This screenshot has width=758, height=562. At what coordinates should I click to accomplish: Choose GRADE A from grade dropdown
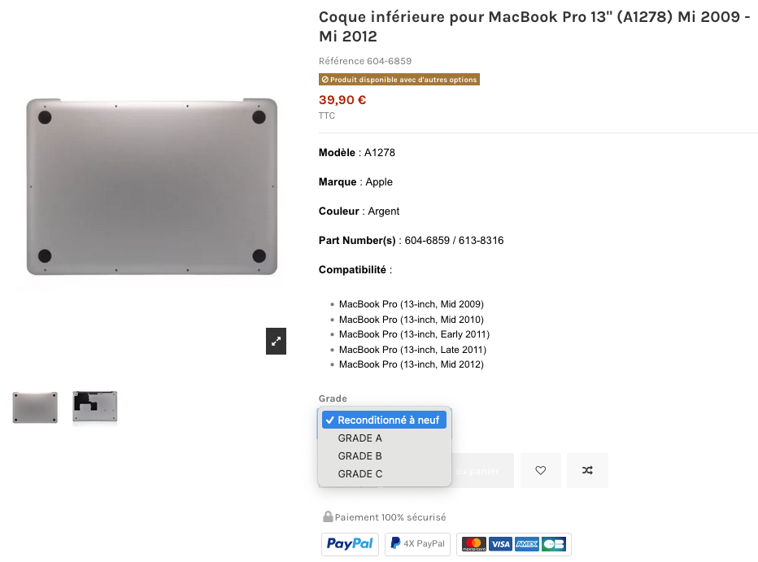(x=385, y=438)
